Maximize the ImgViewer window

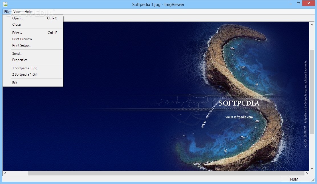click(298, 3)
